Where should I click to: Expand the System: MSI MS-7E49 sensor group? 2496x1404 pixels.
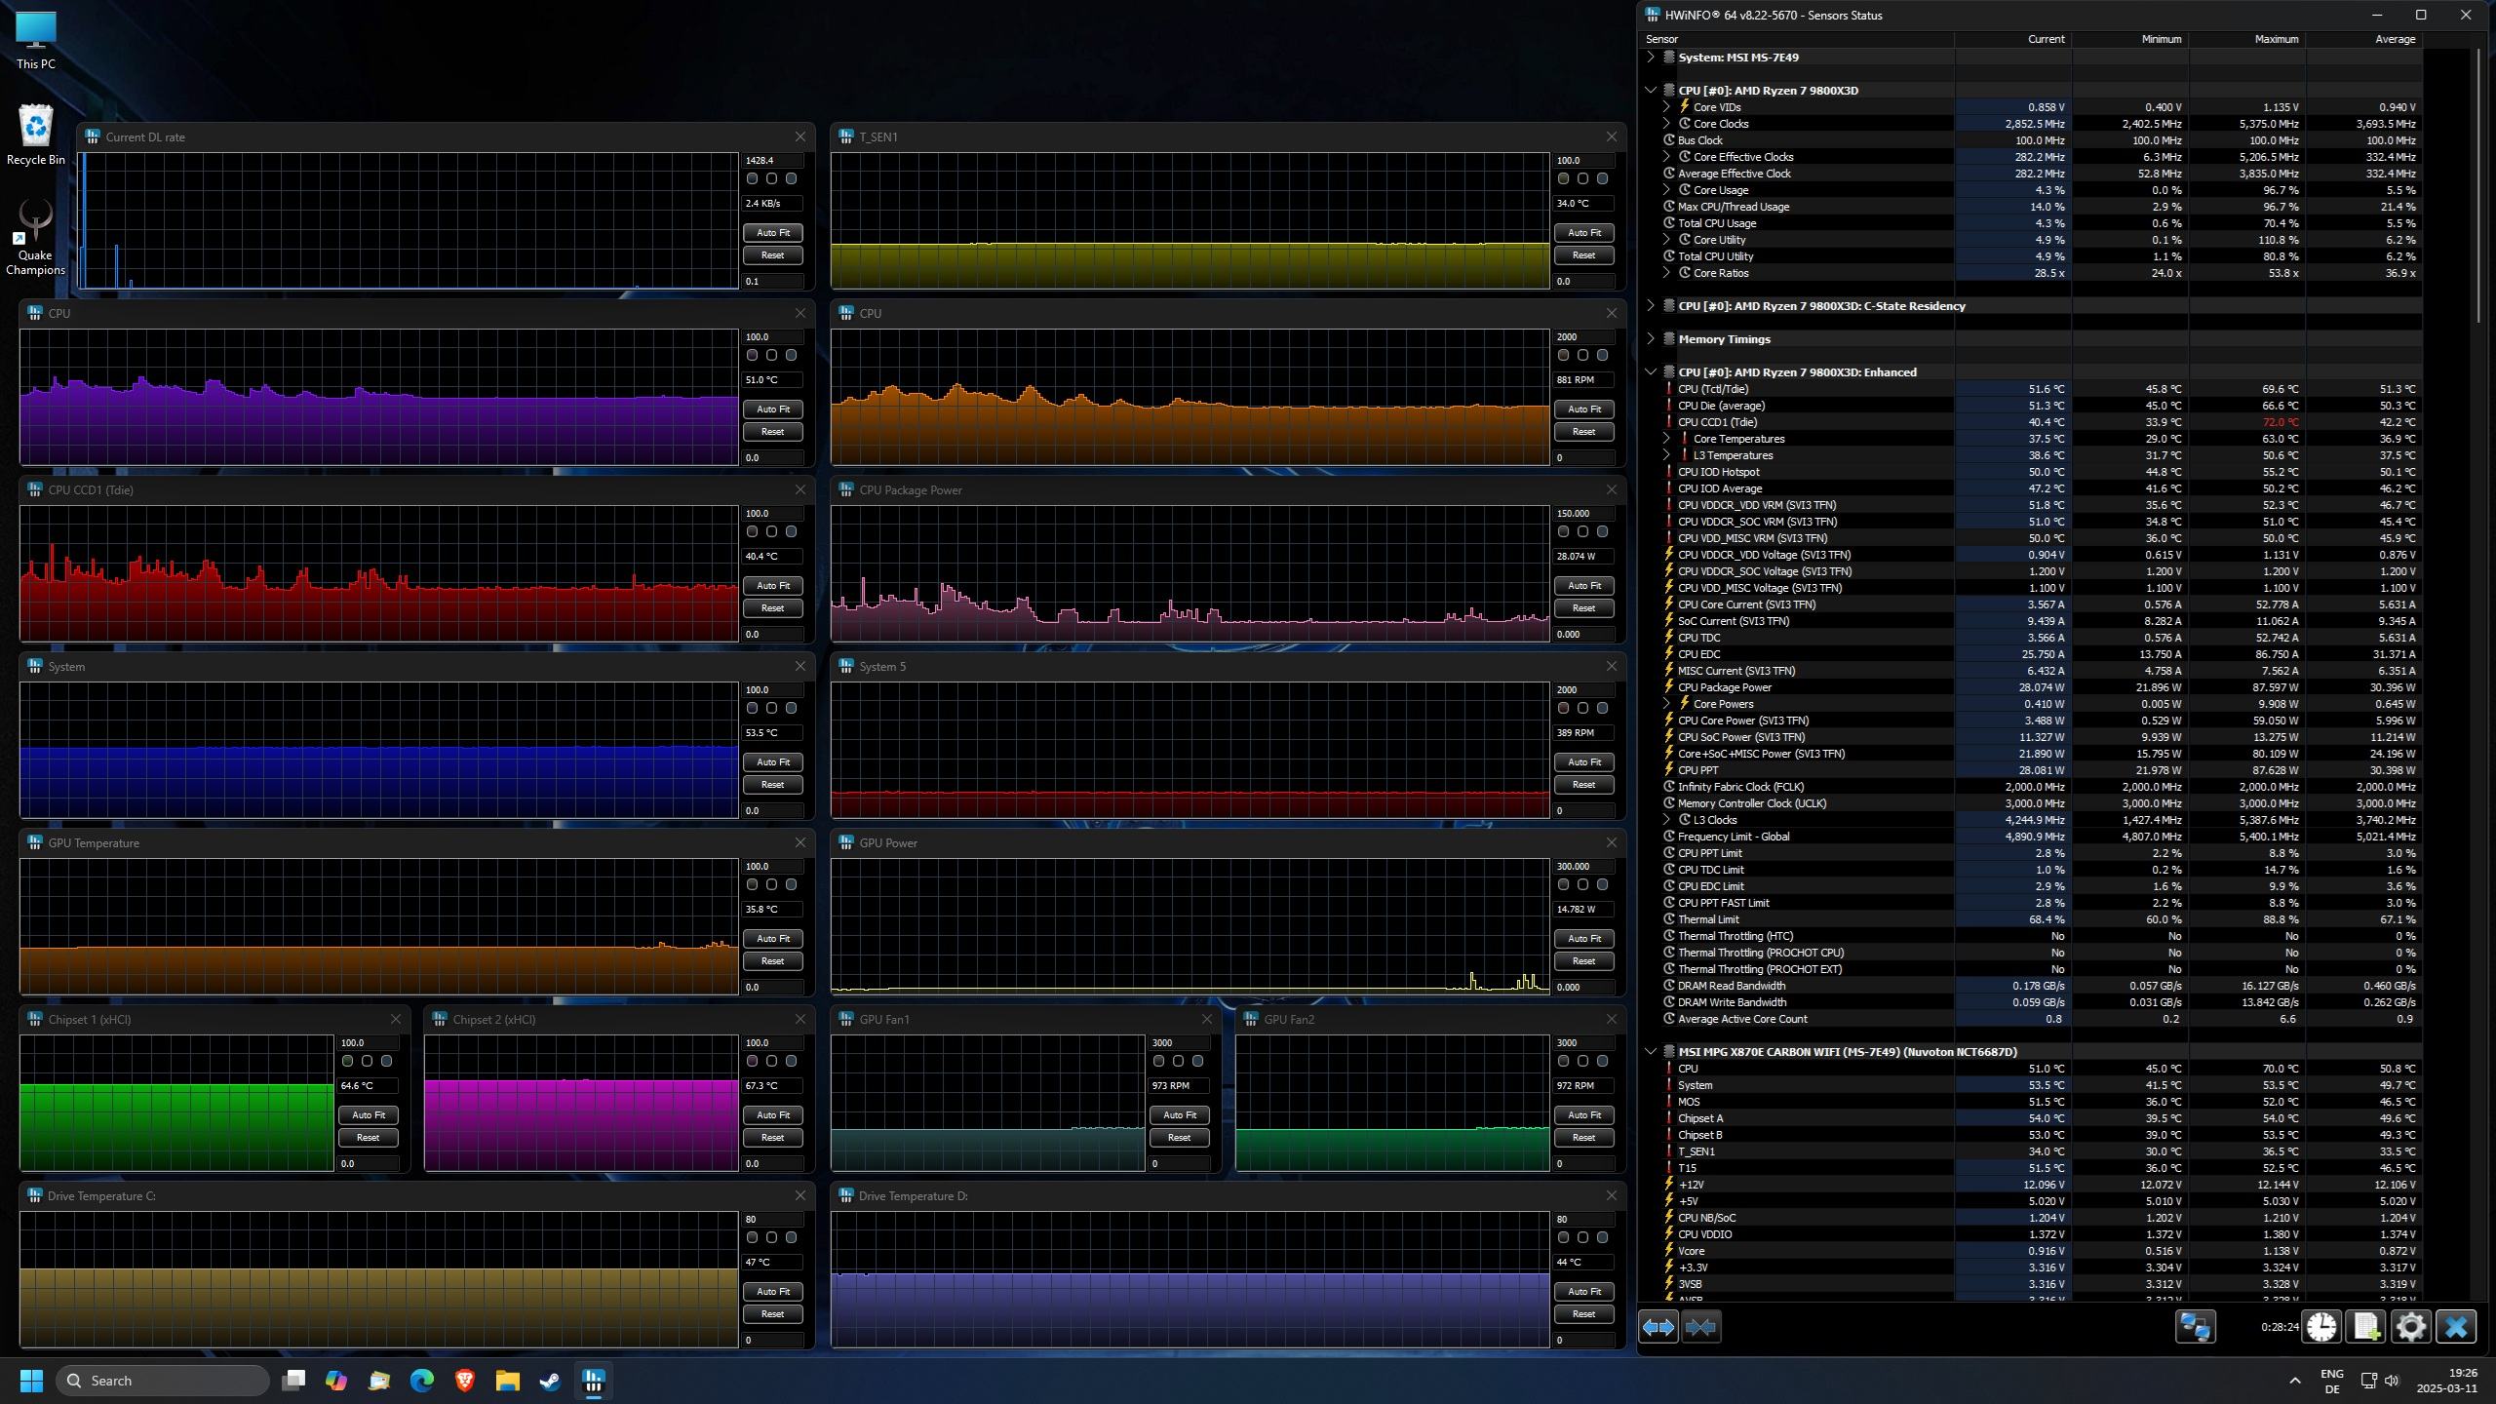1651,58
